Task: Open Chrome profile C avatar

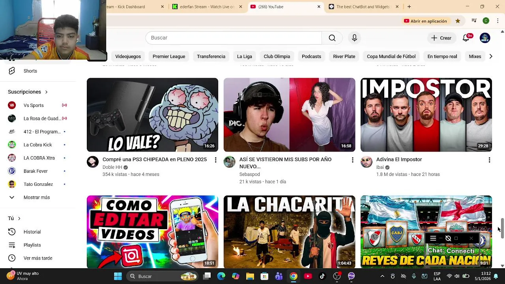Action: click(486, 21)
